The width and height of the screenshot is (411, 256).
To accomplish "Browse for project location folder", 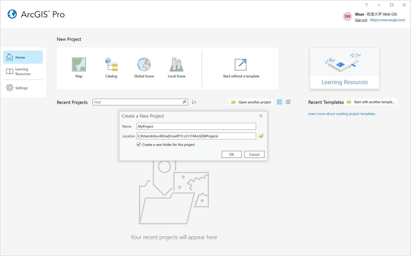I will tap(261, 136).
